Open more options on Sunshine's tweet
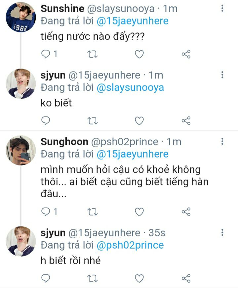 (222, 8)
